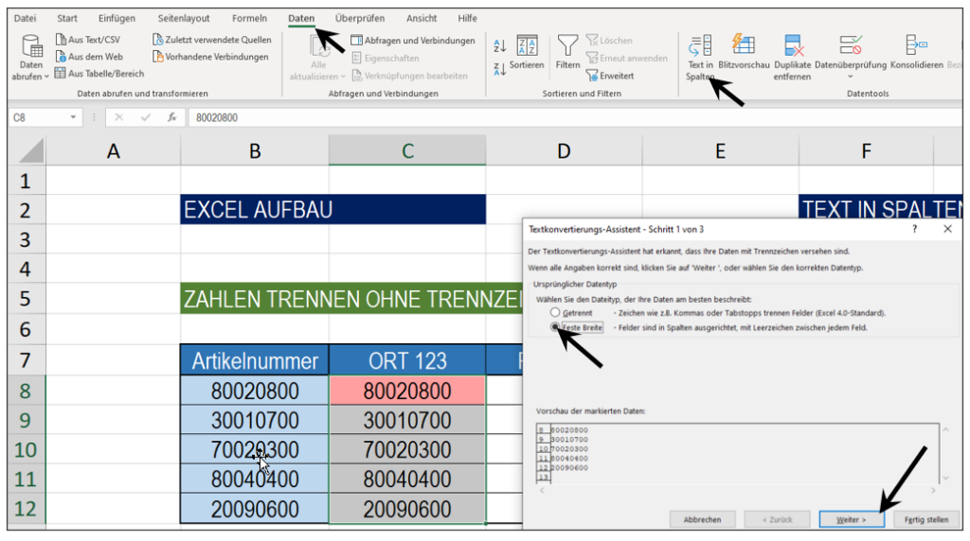
Task: Open Datenüberprüfung tool
Action: pyautogui.click(x=851, y=52)
